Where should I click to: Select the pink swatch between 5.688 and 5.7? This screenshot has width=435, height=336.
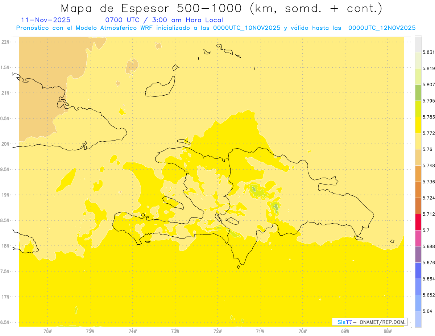(x=418, y=238)
